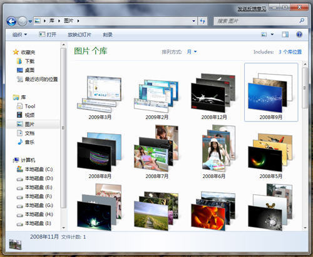Click the 3 个库位置 link
The width and height of the screenshot is (313, 257).
(290, 52)
